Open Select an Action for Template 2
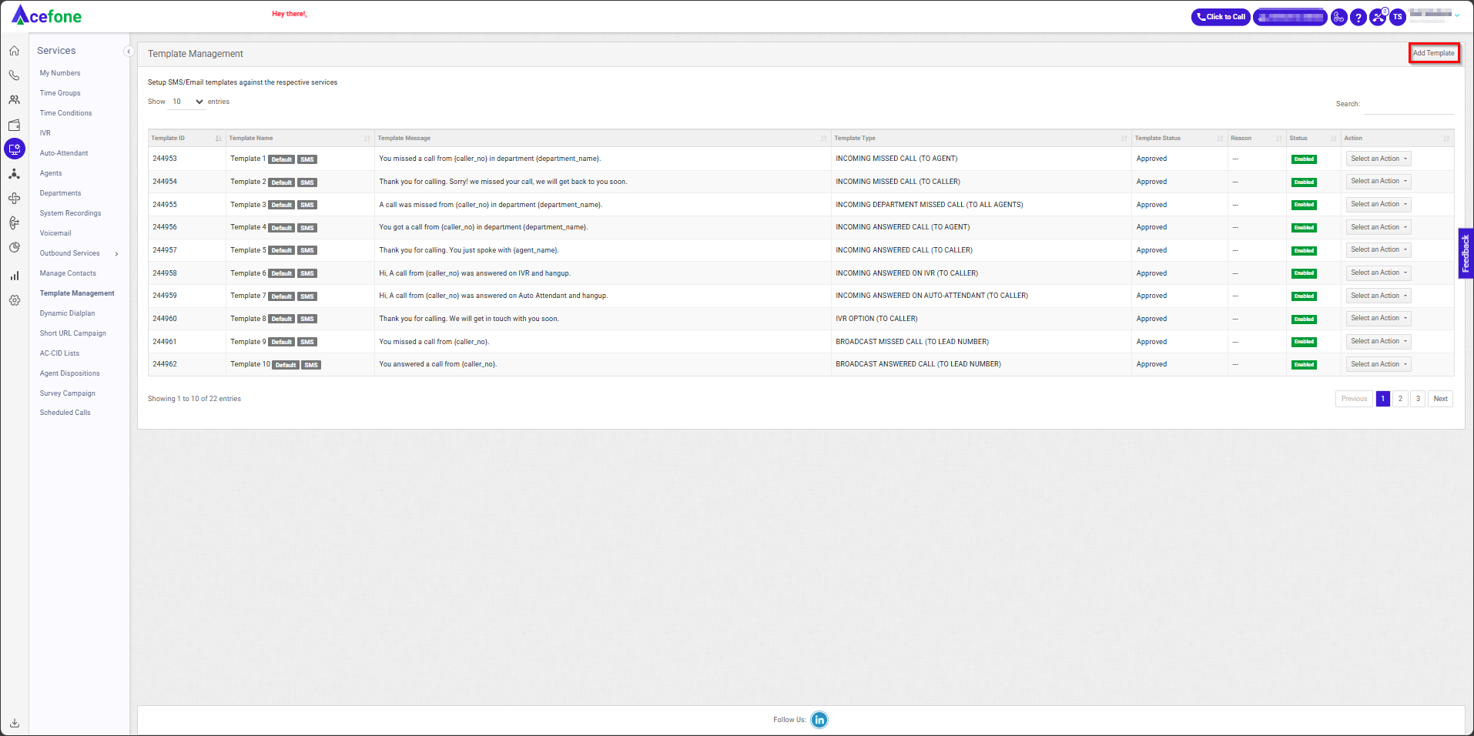Screen dimensions: 1474x736 (1379, 182)
